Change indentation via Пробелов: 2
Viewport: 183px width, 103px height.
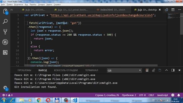click(x=129, y=95)
